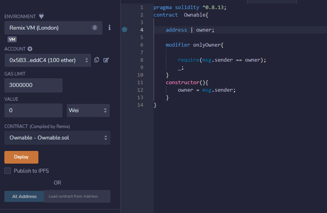Click the VM badge below environment
Screen dimensions: 327x213
[x=12, y=39]
